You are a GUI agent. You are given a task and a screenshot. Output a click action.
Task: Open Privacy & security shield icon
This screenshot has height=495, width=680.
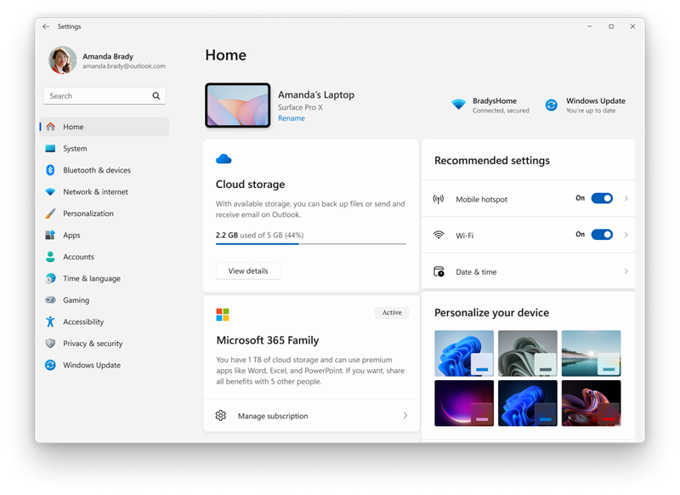click(50, 344)
